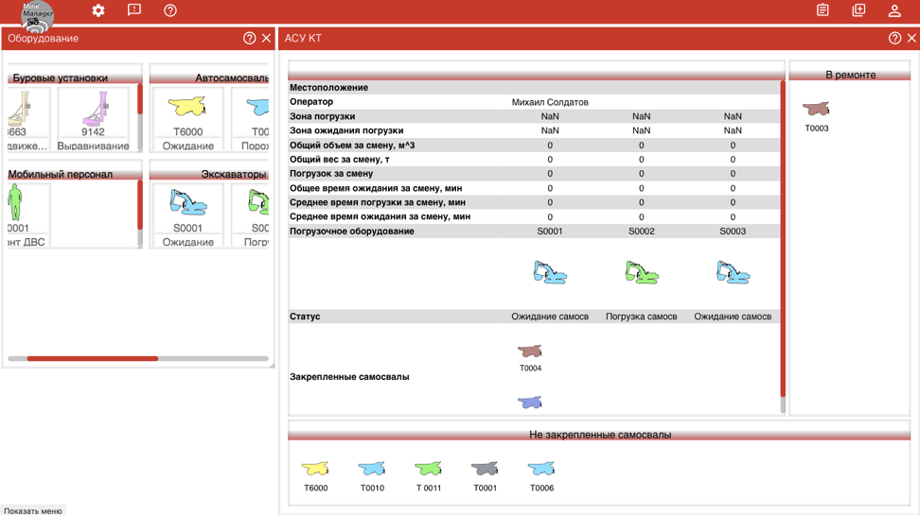920x515 pixels.
Task: Select unassigned truck T0006
Action: (541, 475)
